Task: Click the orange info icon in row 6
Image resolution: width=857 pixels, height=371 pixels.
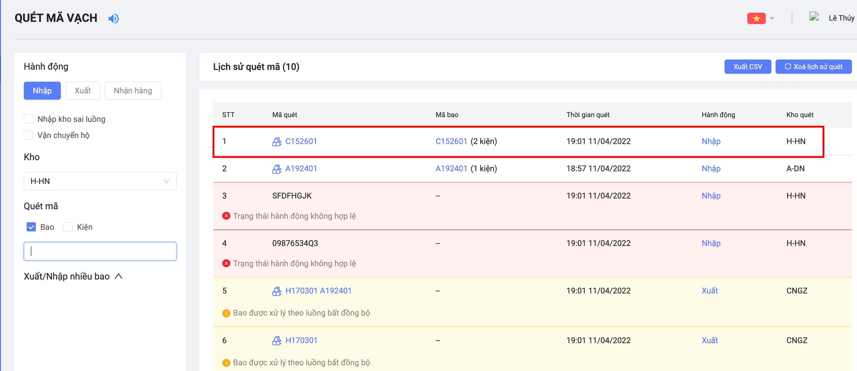Action: coord(226,363)
